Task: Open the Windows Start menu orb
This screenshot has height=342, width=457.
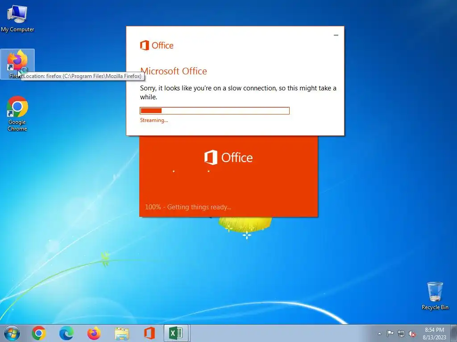Action: point(12,333)
